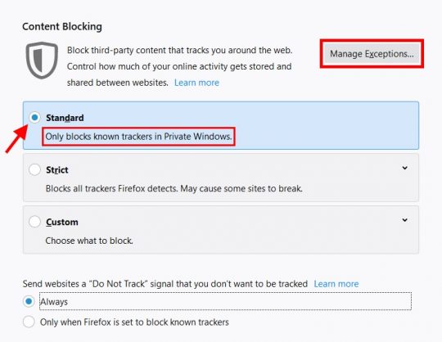This screenshot has width=442, height=342.
Task: Click the Always label text
Action: click(x=54, y=302)
